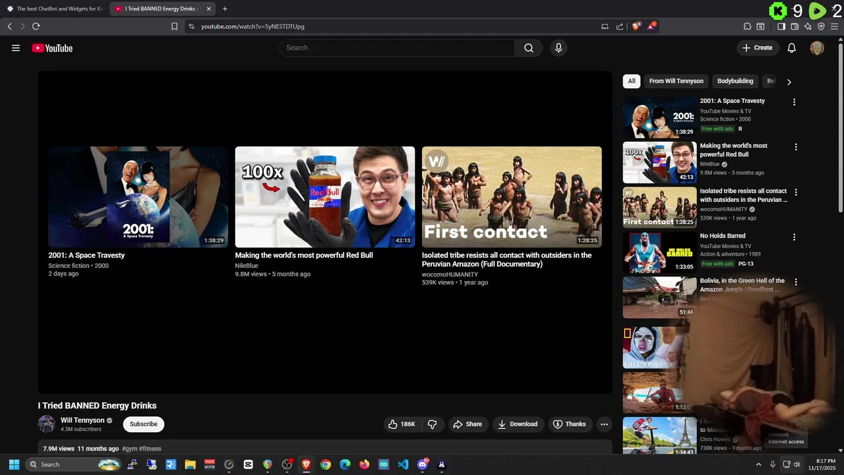
Task: Go to the YouTube home logo
Action: [x=52, y=48]
